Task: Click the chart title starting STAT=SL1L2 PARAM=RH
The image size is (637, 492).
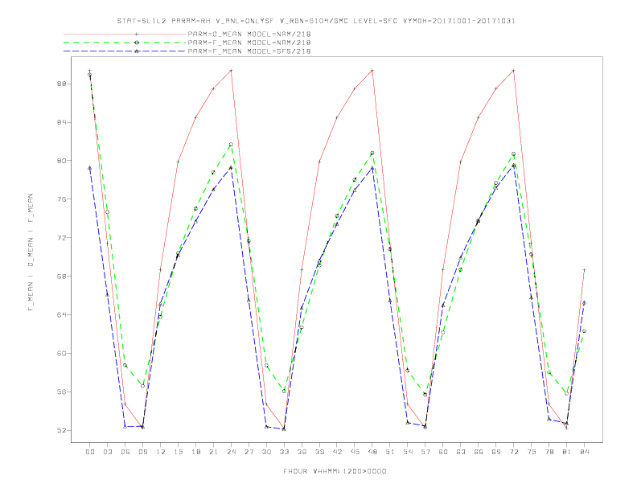Action: pyautogui.click(x=316, y=21)
